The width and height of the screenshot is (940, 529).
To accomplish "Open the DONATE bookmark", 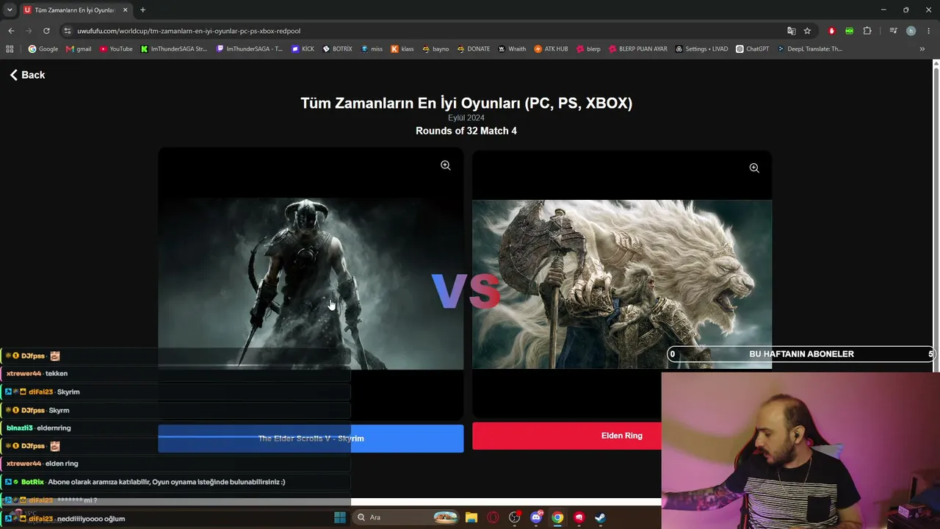I will coord(472,49).
